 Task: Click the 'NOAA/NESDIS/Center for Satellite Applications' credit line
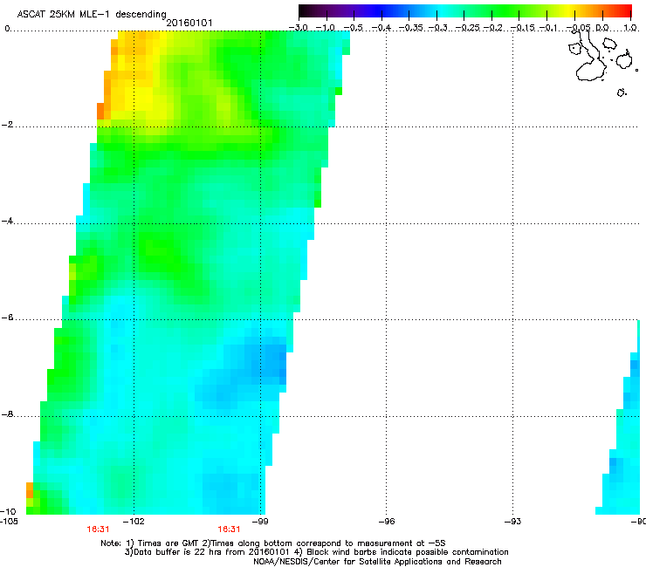(x=377, y=562)
